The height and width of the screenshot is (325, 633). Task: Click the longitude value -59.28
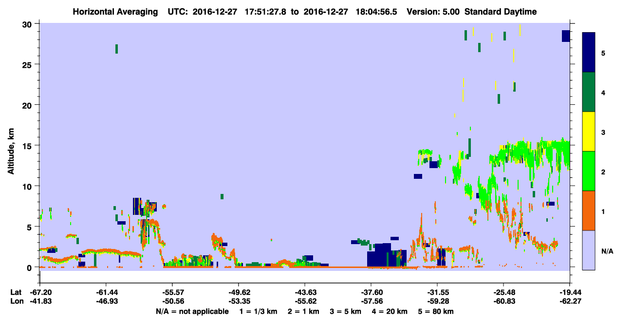pyautogui.click(x=437, y=301)
